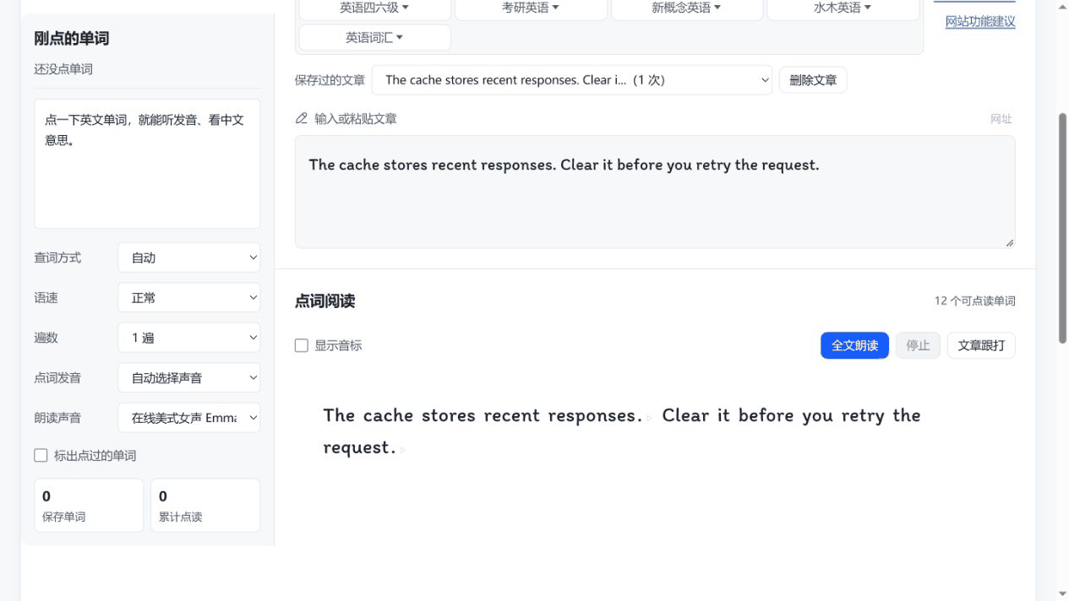Grab the text area resize handle
Screen dimensions: 1069x601
pyautogui.click(x=1009, y=242)
